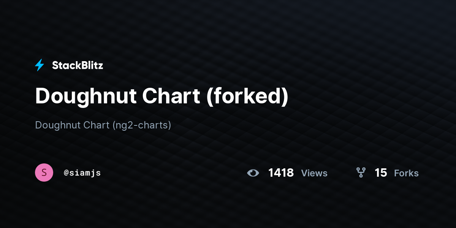Image resolution: width=456 pixels, height=228 pixels.
Task: Open the @siamjs profile username
Action: pos(82,173)
